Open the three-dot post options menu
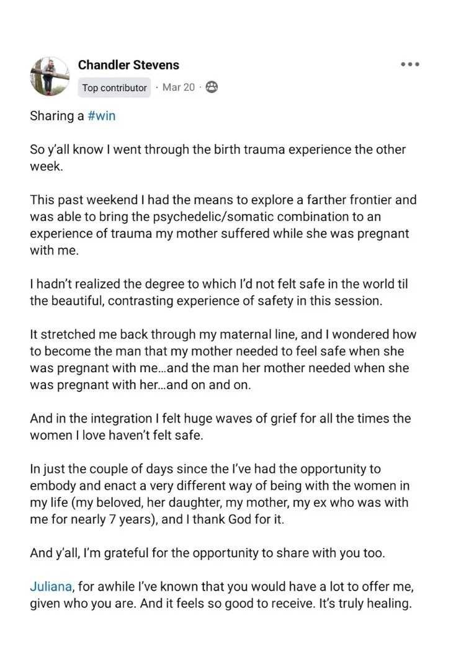 pos(410,65)
